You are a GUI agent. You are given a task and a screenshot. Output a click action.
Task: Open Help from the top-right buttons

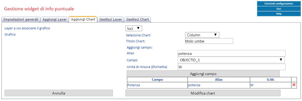[279, 14]
